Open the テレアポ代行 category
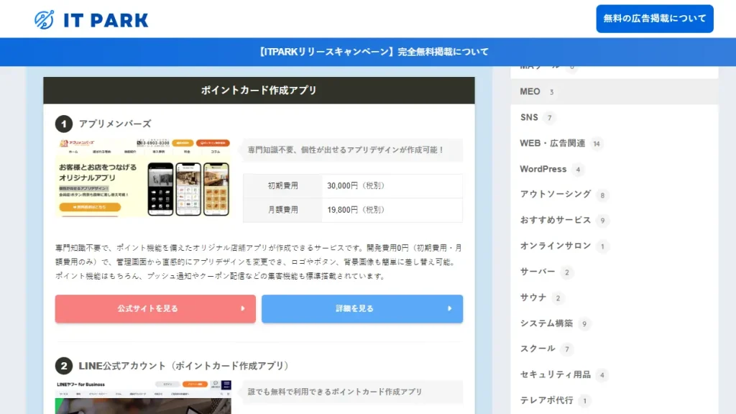Image resolution: width=736 pixels, height=414 pixels. click(x=614, y=400)
